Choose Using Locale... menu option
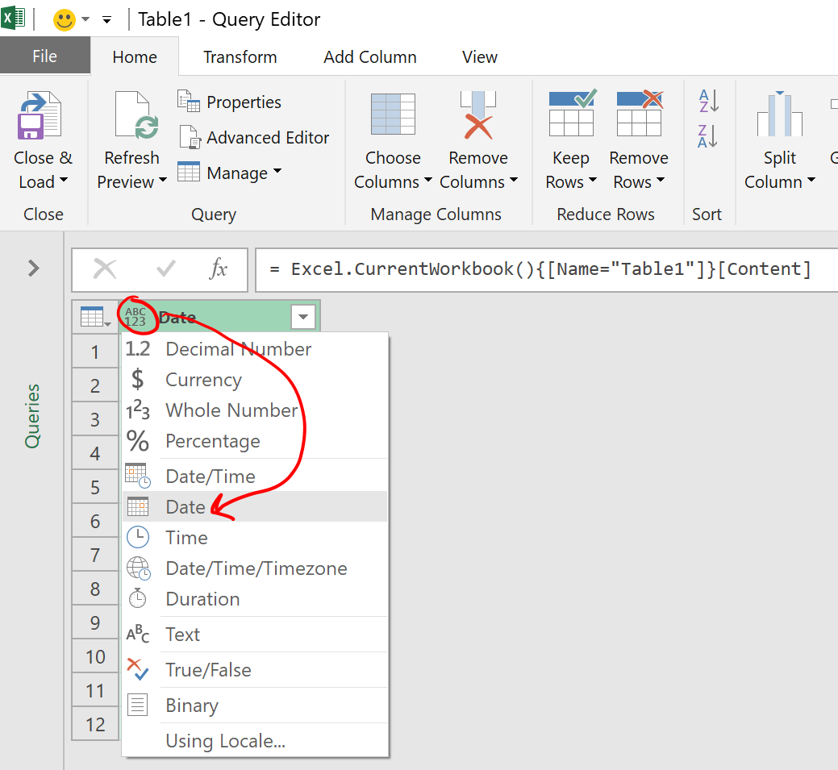 [x=225, y=741]
